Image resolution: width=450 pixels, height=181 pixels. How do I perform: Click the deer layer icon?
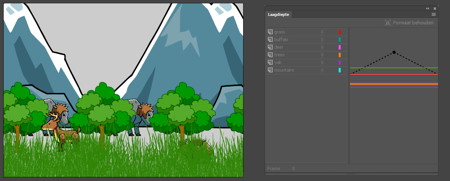[270, 47]
